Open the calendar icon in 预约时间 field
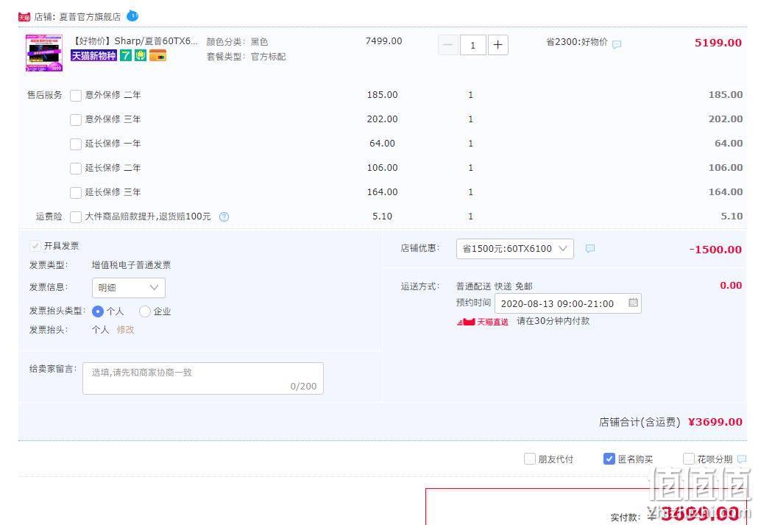The width and height of the screenshot is (758, 525). 633,303
